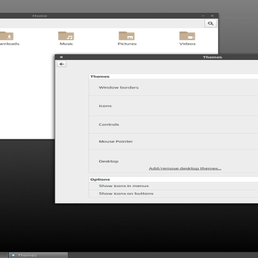This screenshot has width=258, height=258.
Task: Select the Icons theme row
Action: [x=174, y=106]
